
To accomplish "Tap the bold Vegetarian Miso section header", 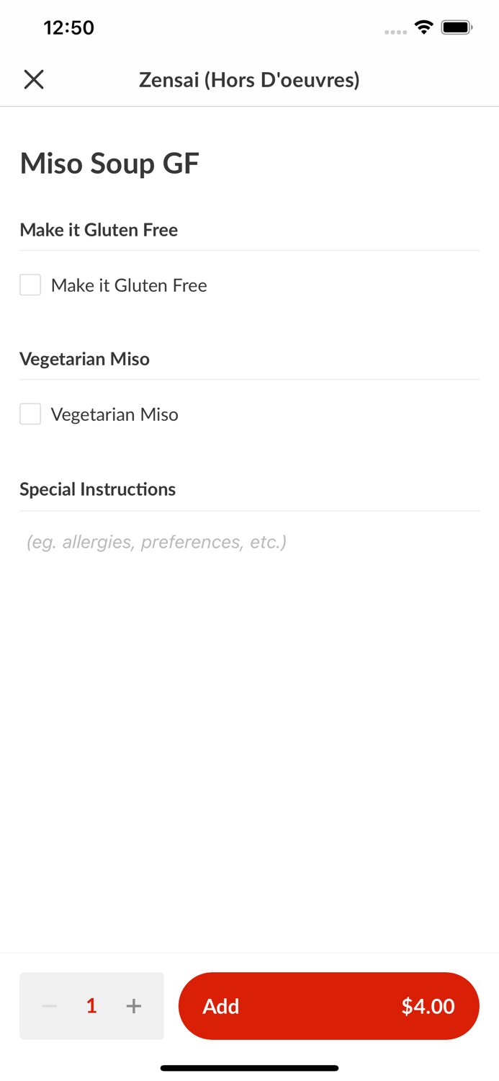I will click(x=85, y=359).
